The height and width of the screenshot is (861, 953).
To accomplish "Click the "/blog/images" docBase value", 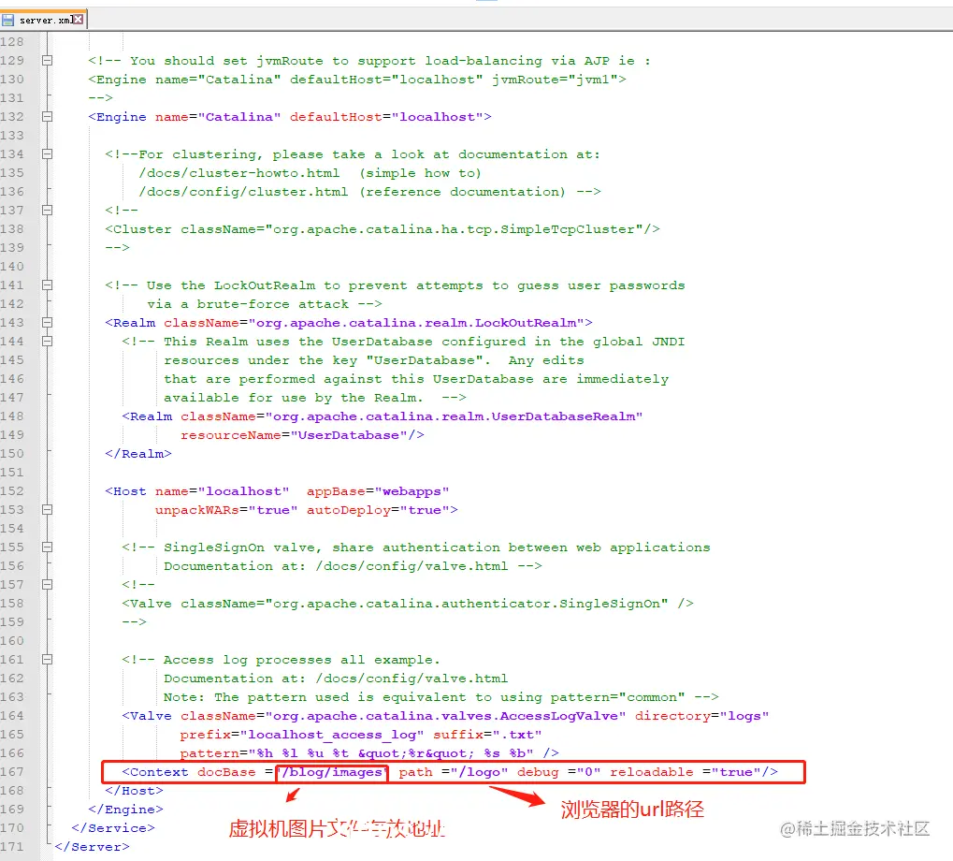I will pyautogui.click(x=332, y=772).
